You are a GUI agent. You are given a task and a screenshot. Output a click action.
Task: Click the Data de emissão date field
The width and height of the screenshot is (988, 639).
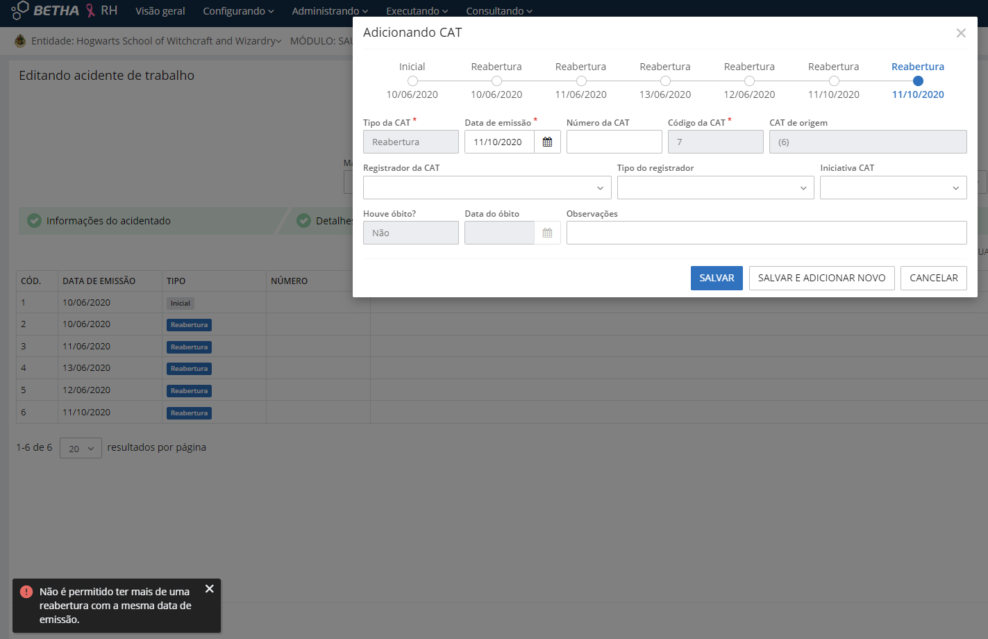click(499, 142)
